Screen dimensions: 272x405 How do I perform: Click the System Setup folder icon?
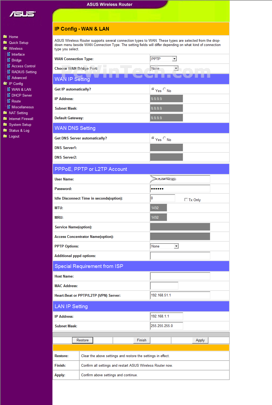5,124
